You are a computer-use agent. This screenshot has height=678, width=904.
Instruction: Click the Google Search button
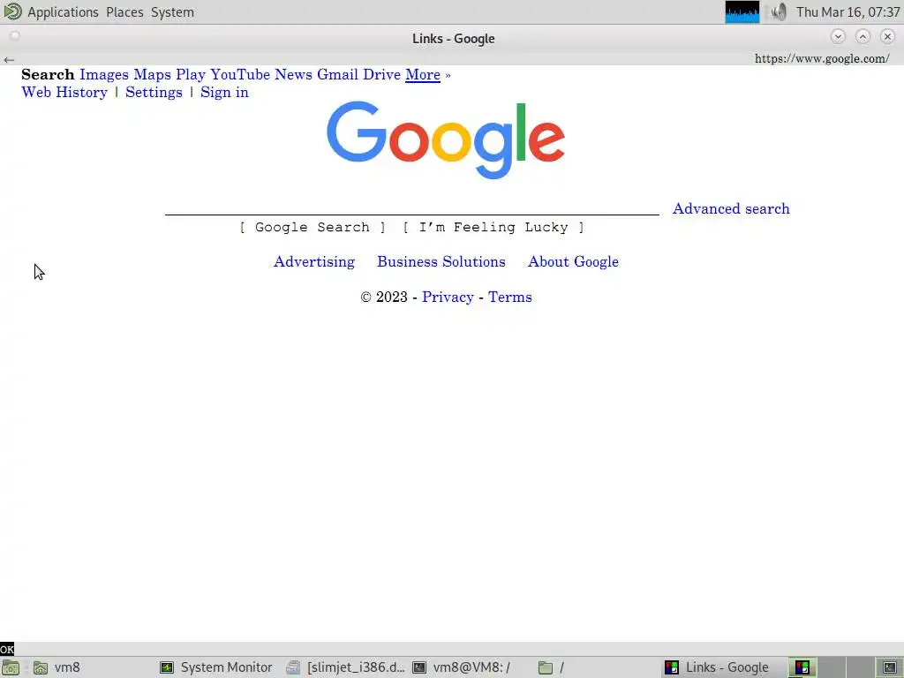point(312,227)
